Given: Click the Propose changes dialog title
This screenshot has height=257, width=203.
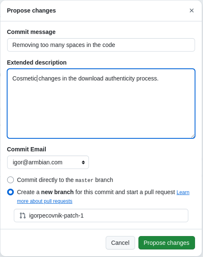Looking at the screenshot, I should pyautogui.click(x=31, y=10).
